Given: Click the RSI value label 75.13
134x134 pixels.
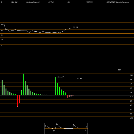Looking at the screenshot, I should [75, 27].
